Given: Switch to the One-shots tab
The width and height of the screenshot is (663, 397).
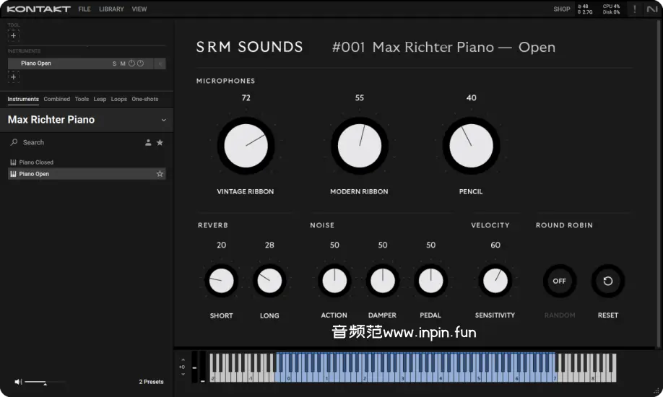Looking at the screenshot, I should pyautogui.click(x=144, y=99).
